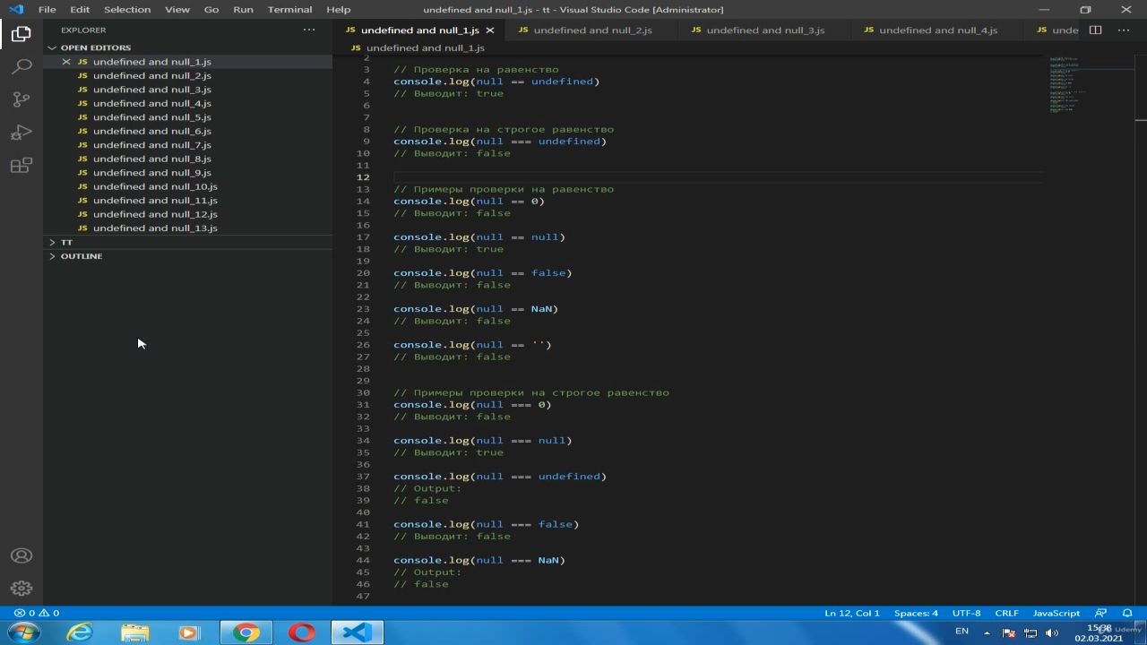Change CRLF end of line setting
This screenshot has height=645, width=1147.
[x=1006, y=613]
